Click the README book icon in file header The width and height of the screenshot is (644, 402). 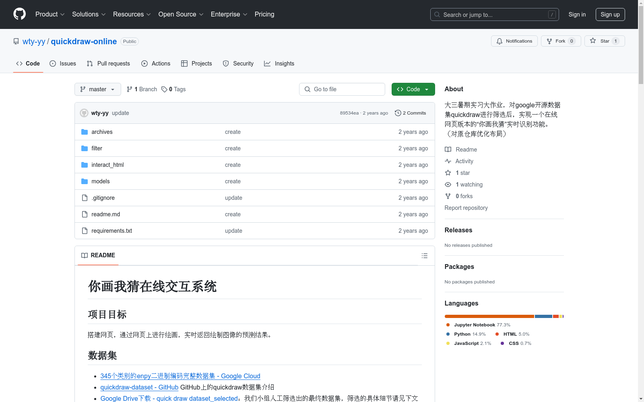85,255
